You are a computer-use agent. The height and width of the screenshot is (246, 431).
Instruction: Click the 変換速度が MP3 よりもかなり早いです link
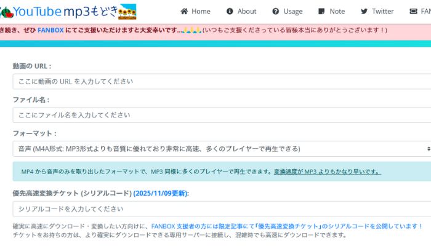(328, 172)
